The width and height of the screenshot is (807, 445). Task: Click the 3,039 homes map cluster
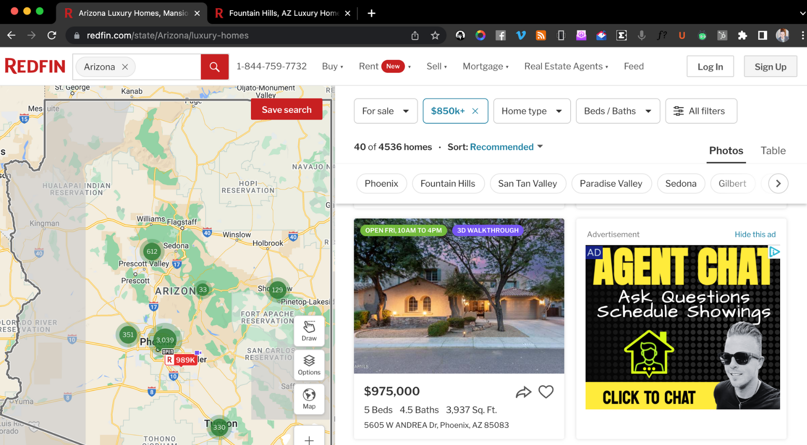click(x=165, y=340)
